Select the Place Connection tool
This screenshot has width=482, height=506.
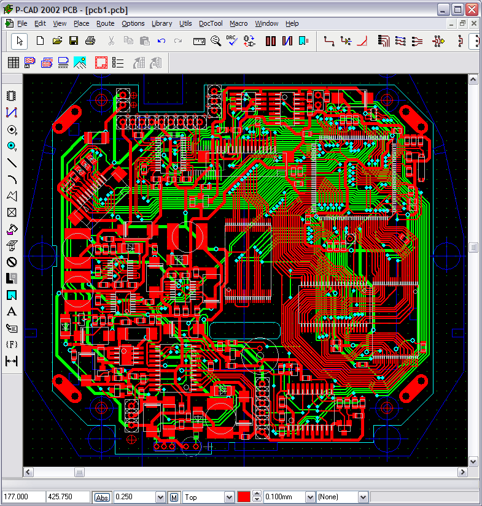[x=12, y=112]
